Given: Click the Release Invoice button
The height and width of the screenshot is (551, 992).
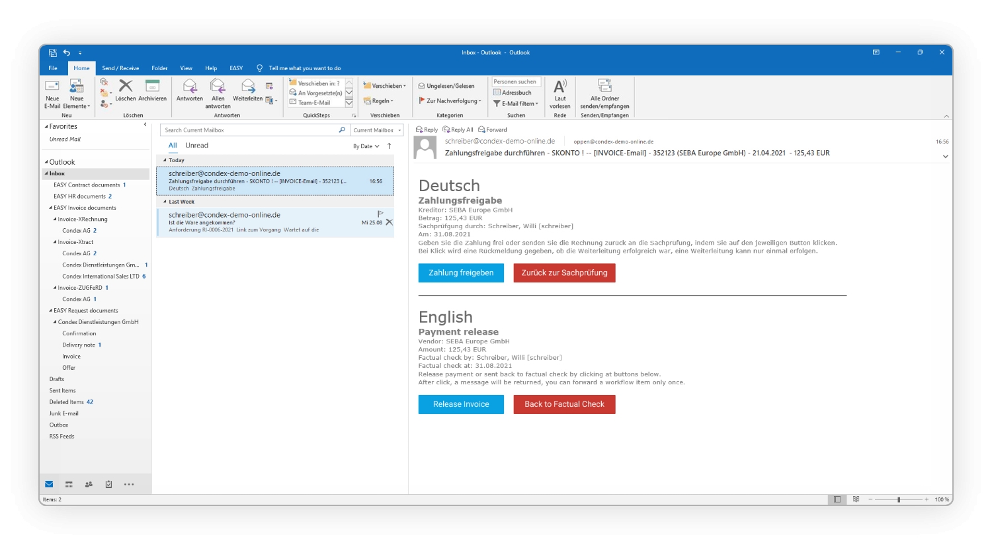Looking at the screenshot, I should (461, 404).
